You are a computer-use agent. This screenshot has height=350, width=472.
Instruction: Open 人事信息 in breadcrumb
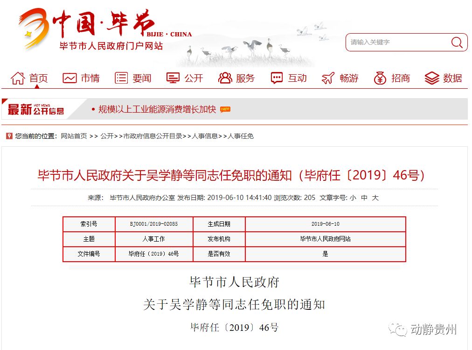[205, 136]
